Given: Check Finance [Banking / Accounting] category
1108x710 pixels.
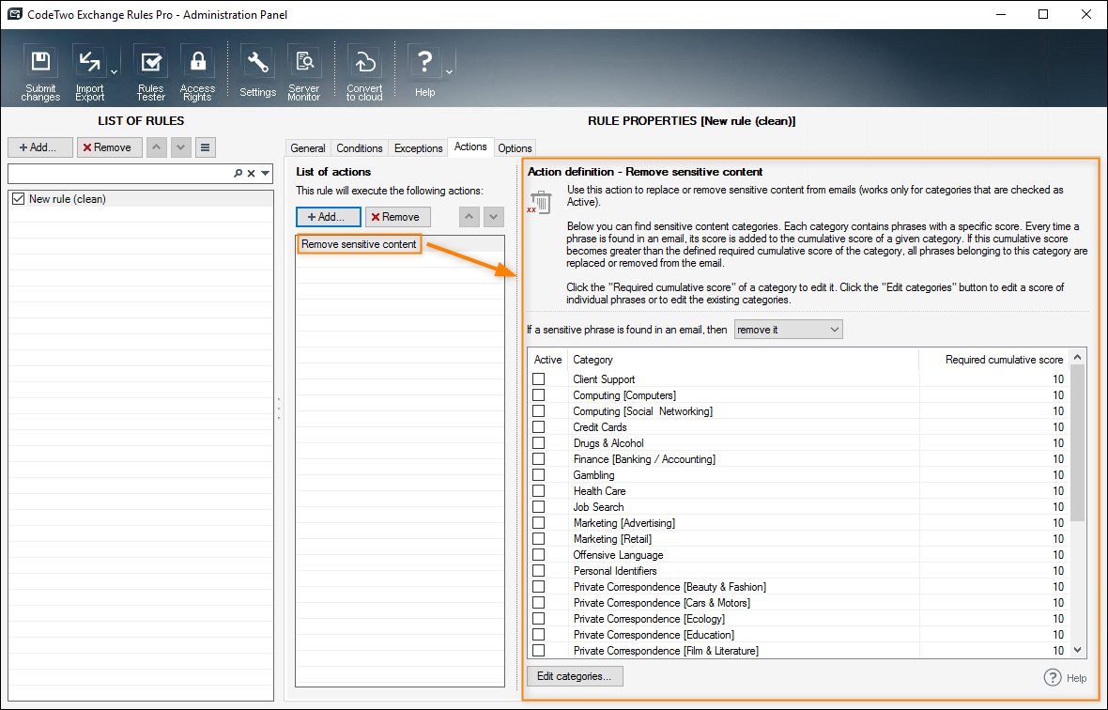Looking at the screenshot, I should point(538,459).
